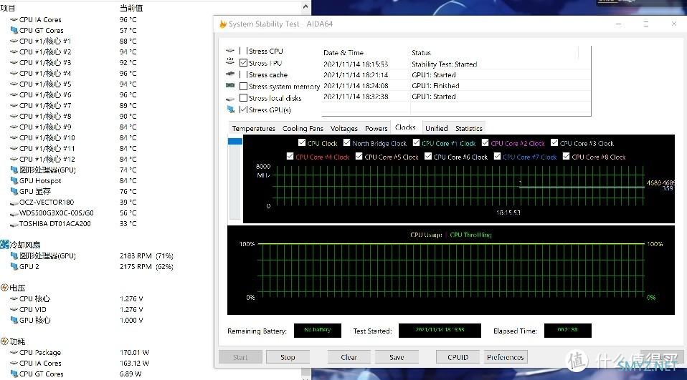Screen dimensions: 687x380
Task: Click the Stress FPU icon
Action: 230,62
